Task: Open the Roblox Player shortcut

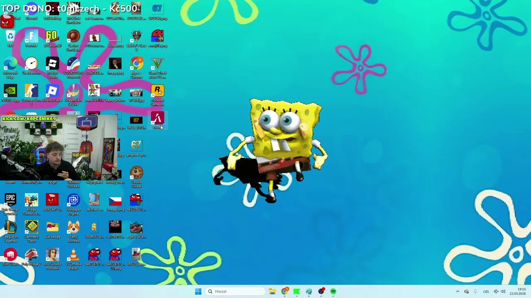Action: 52,94
